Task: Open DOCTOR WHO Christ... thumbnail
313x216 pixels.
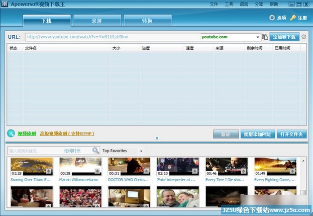Action: [129, 166]
